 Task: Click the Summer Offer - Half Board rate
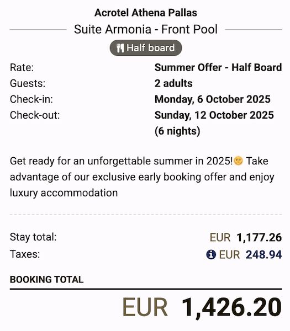(218, 67)
